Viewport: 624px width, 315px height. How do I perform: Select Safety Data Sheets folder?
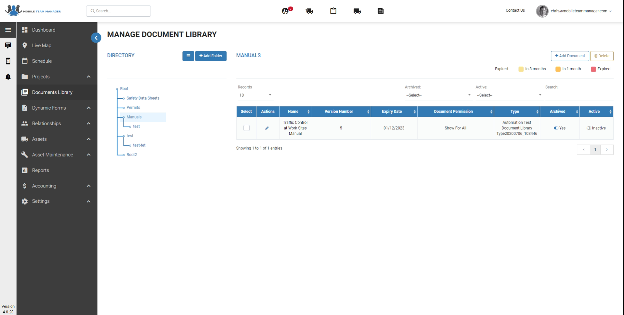143,98
